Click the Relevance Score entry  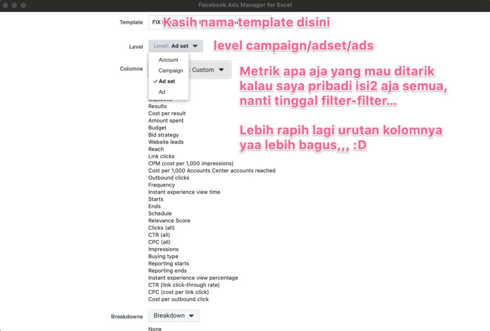169,221
